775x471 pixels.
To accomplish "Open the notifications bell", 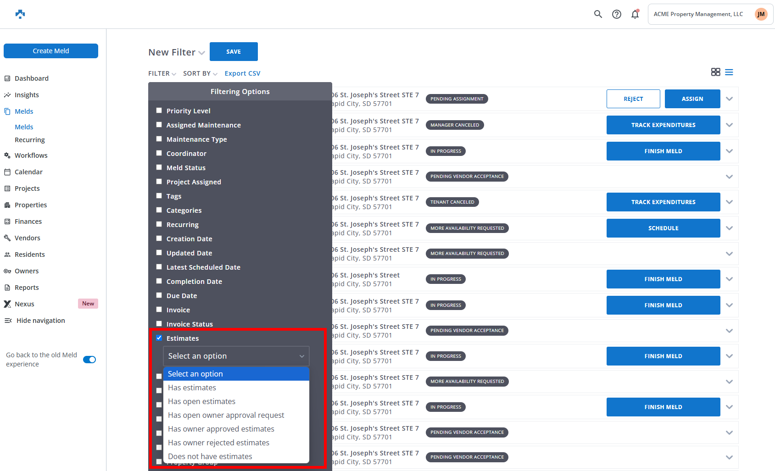I will 635,14.
